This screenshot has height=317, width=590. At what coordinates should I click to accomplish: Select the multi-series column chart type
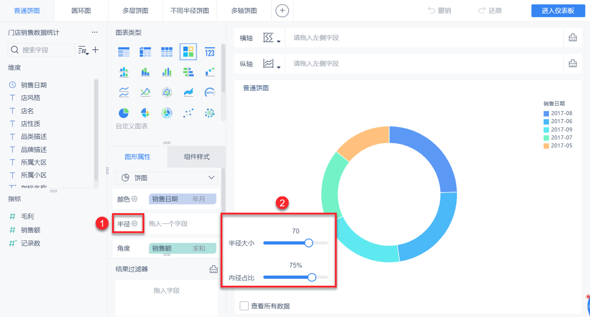pyautogui.click(x=167, y=72)
